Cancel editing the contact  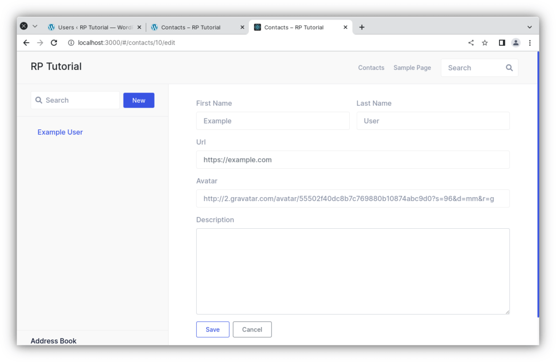[x=252, y=330]
